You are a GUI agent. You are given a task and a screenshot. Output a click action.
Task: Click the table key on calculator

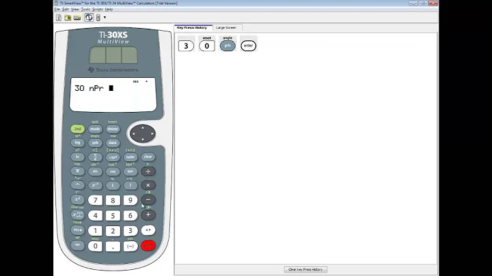tap(131, 157)
